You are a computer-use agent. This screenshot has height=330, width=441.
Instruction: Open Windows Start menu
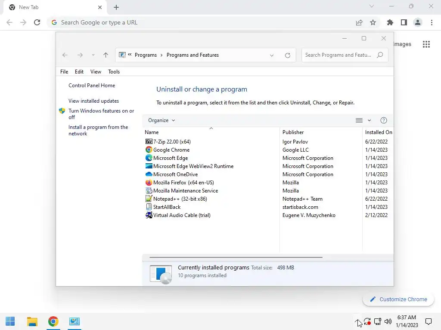tap(10, 321)
